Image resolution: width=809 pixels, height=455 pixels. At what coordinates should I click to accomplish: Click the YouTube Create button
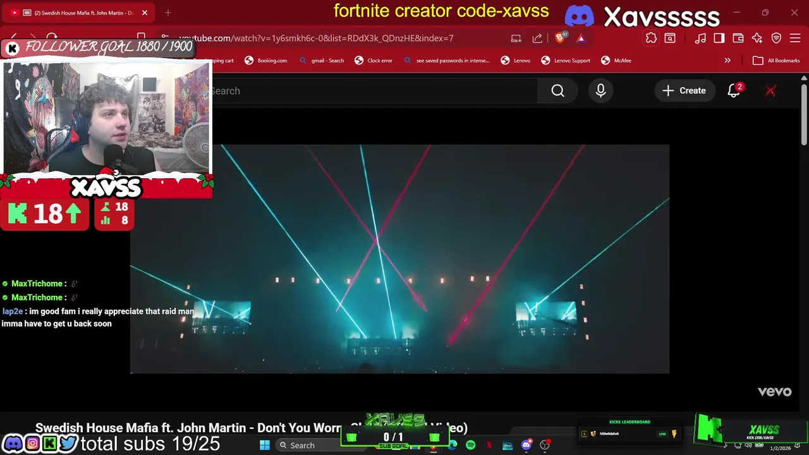[x=684, y=91]
